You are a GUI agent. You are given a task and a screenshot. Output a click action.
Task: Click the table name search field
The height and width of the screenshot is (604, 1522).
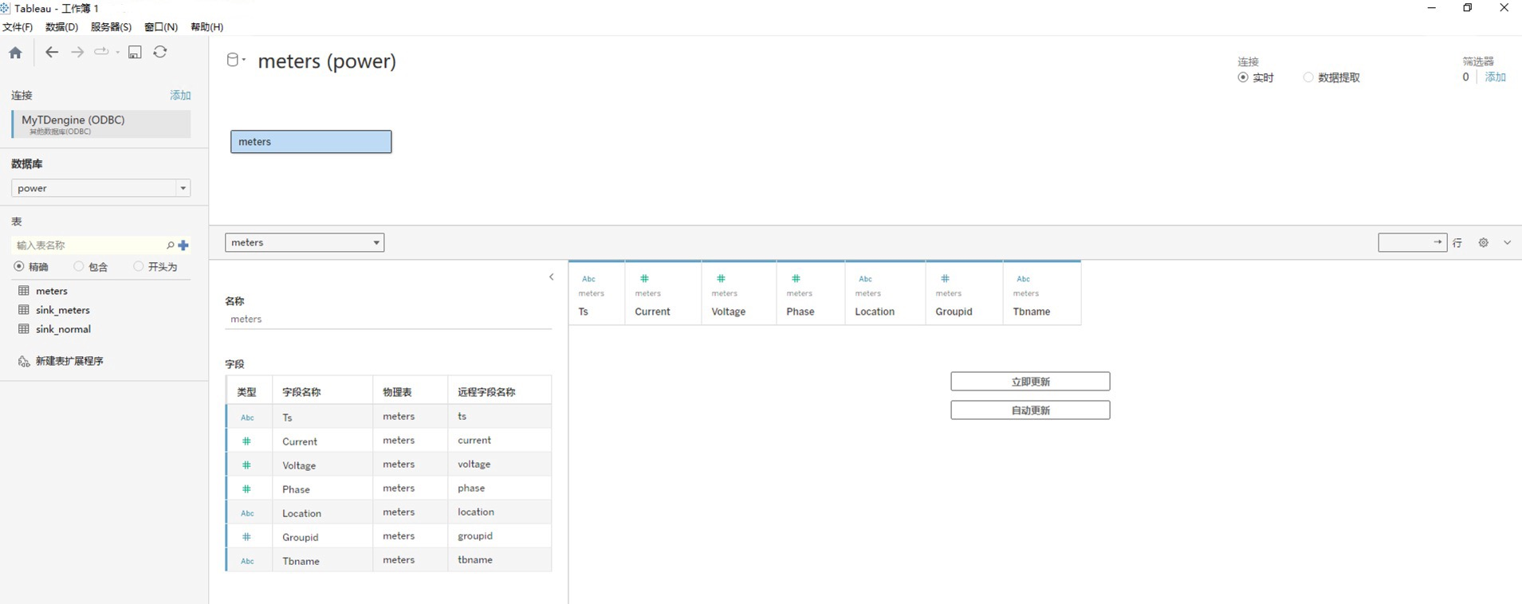(88, 245)
